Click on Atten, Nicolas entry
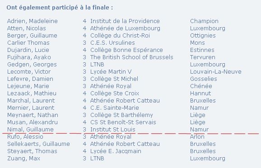 [27, 28]
